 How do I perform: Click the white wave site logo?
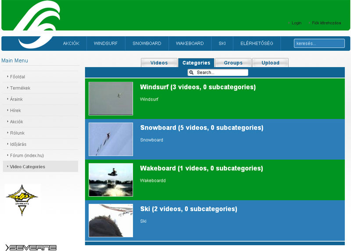pyautogui.click(x=37, y=24)
